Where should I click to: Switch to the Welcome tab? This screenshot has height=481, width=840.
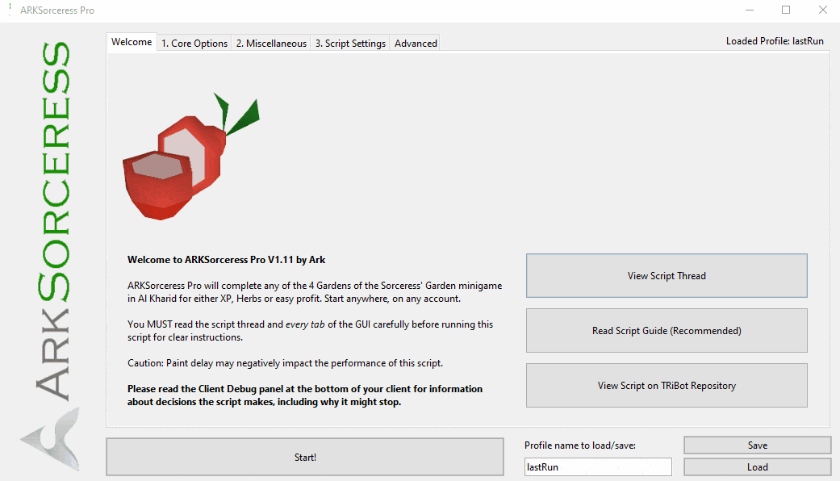point(132,42)
